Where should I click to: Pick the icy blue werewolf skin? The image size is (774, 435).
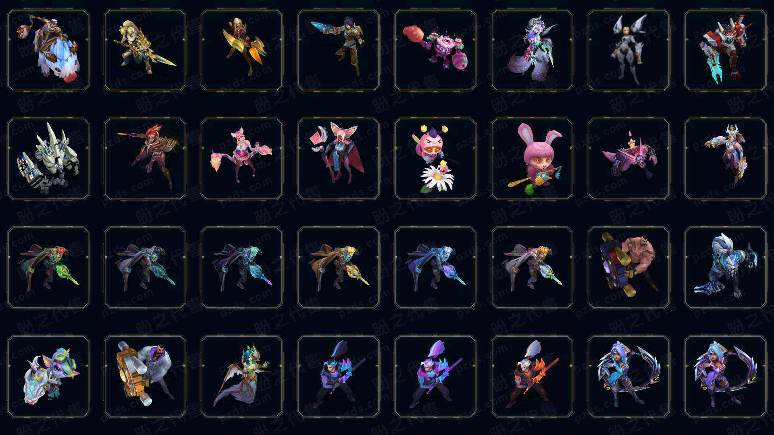726,267
